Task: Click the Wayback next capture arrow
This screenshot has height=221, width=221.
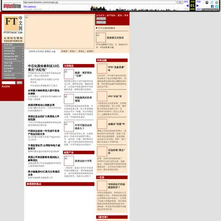Action: [198, 6]
